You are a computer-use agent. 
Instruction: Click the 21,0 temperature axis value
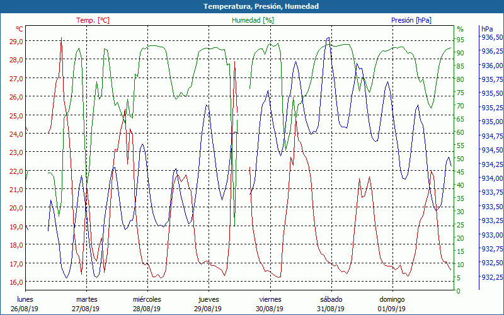click(x=16, y=190)
